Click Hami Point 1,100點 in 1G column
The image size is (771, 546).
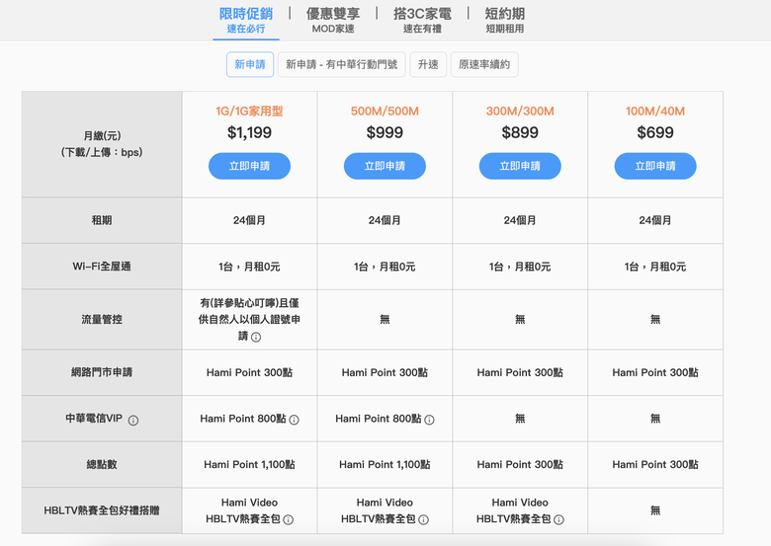pyautogui.click(x=249, y=464)
